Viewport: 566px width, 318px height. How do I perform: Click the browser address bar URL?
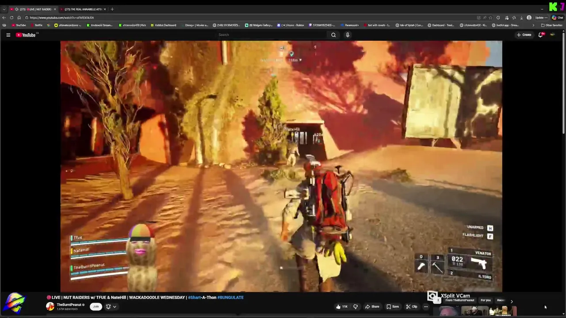(x=62, y=18)
